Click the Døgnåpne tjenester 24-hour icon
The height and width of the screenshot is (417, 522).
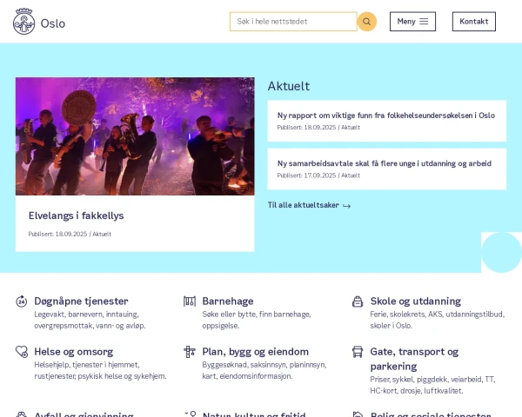[x=22, y=301]
